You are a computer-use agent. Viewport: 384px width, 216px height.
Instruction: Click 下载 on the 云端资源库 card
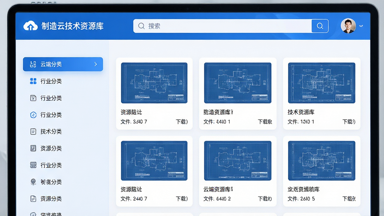click(x=265, y=199)
